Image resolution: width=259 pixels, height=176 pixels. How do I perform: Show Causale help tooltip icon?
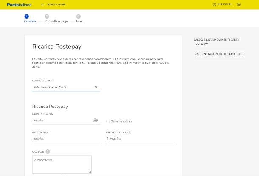click(48, 151)
